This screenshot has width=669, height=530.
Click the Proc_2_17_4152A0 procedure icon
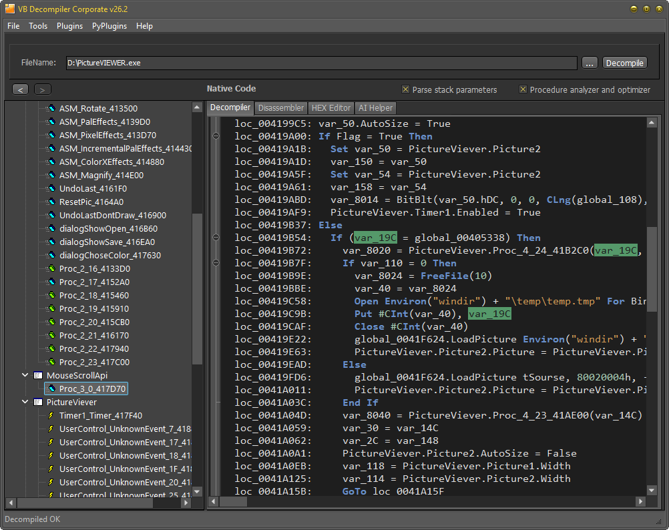51,282
